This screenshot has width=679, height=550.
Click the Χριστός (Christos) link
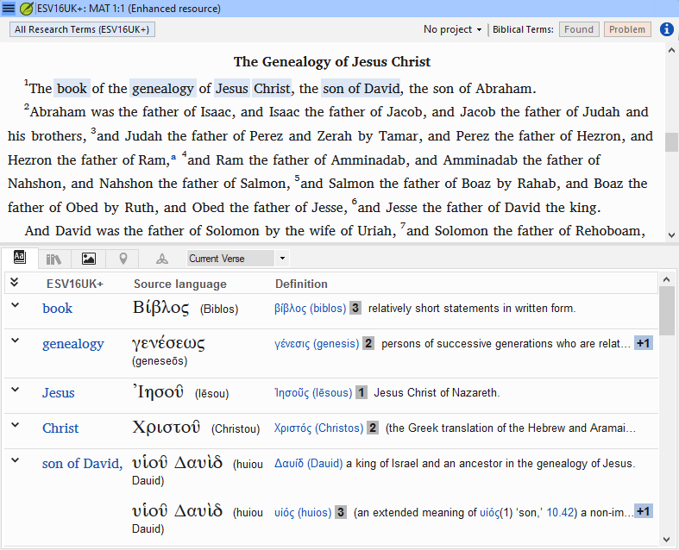(318, 428)
